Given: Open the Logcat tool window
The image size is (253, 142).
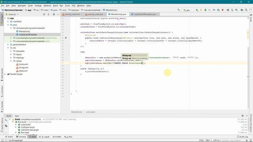Looking at the screenshot, I should (x=44, y=137).
